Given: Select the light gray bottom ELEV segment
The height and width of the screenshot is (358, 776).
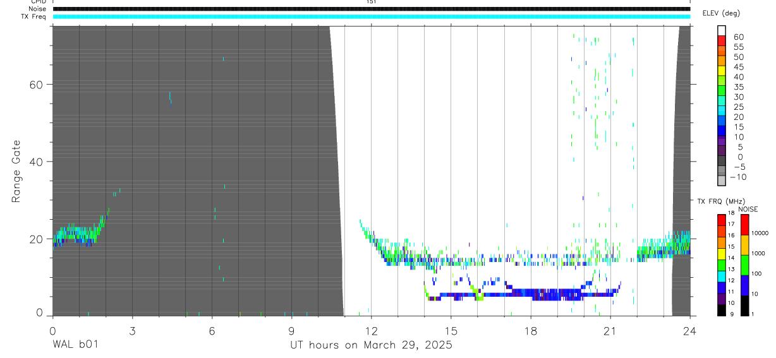Looking at the screenshot, I should click(x=722, y=181).
